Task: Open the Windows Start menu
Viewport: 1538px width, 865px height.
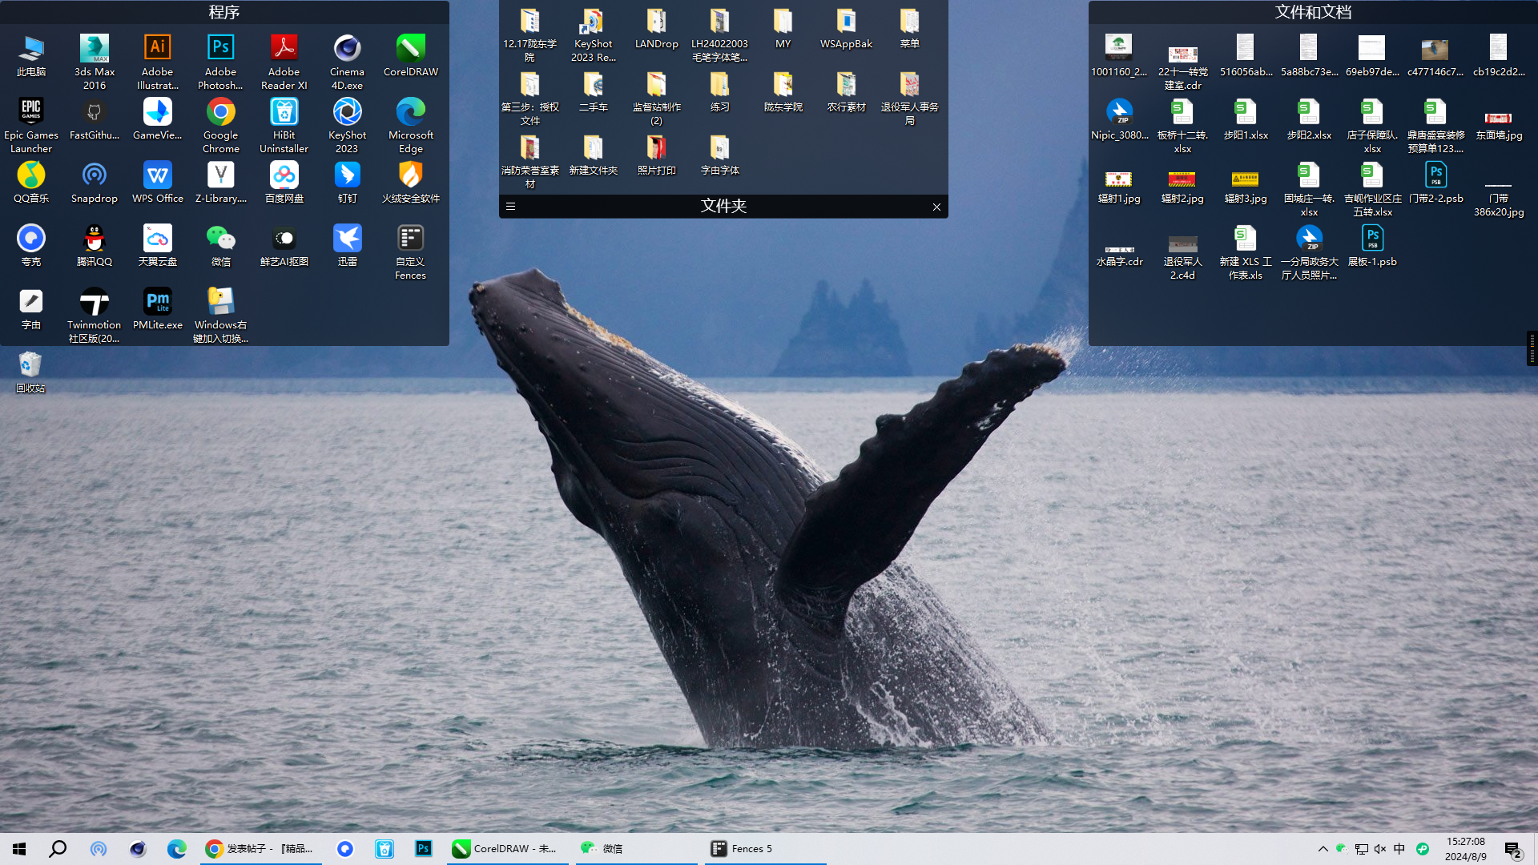Action: pos(19,848)
